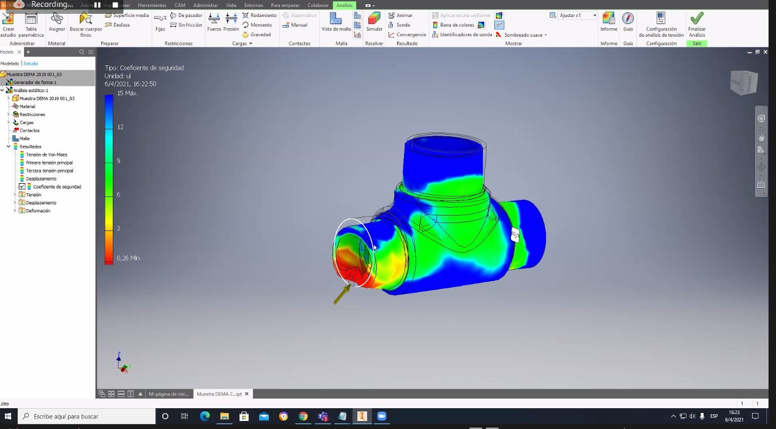This screenshot has height=429, width=776.
Task: Click the safety factor color bar legend
Action: tap(109, 179)
